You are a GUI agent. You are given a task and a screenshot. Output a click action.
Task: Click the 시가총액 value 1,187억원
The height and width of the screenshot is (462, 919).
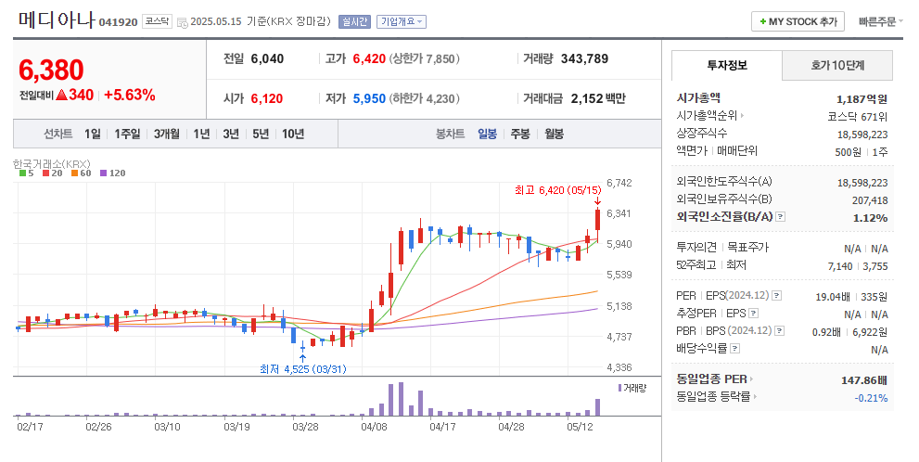click(x=862, y=99)
